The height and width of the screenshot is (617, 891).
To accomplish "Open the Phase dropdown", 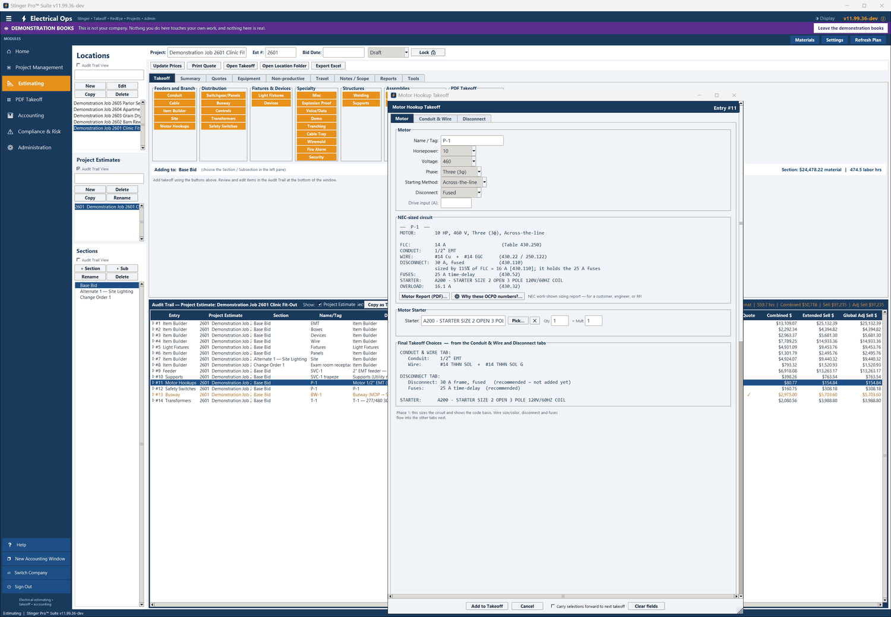I will click(479, 172).
